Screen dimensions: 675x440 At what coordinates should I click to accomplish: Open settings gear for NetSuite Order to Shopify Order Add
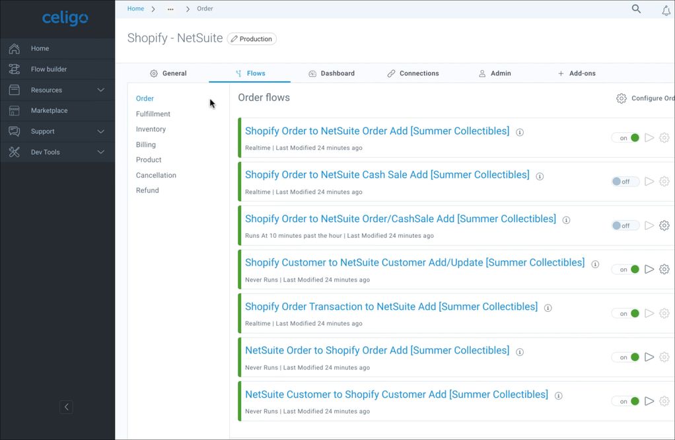pyautogui.click(x=664, y=357)
